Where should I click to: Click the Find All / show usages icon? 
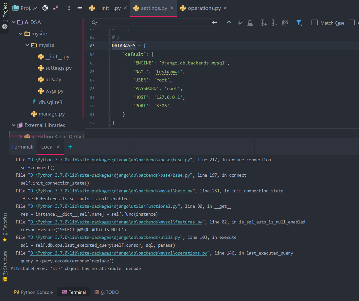tap(250, 23)
